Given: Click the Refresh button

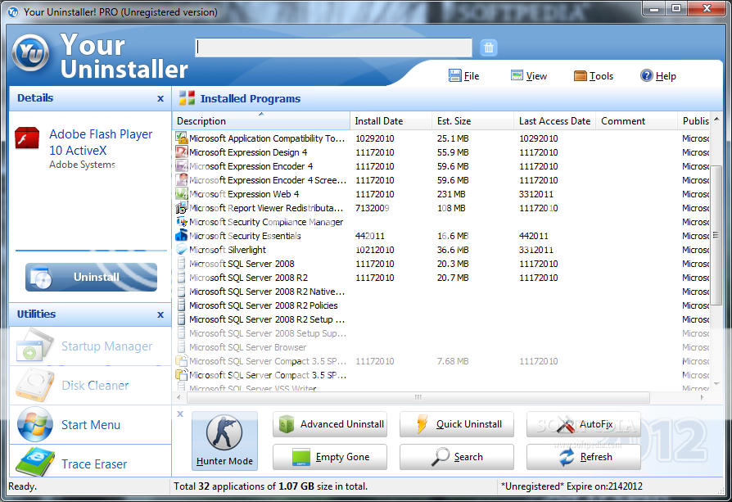Looking at the screenshot, I should [584, 457].
